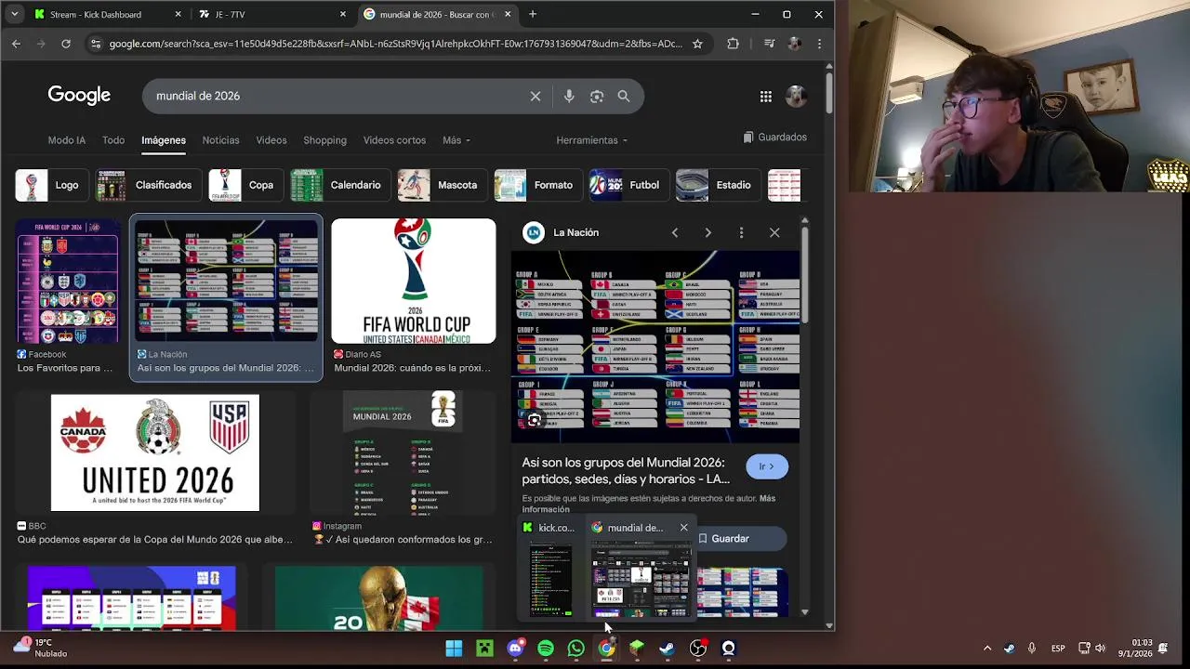Screen dimensions: 1190x669
Task: Open the Chrome tab search dropdown
Action: pyautogui.click(x=14, y=14)
